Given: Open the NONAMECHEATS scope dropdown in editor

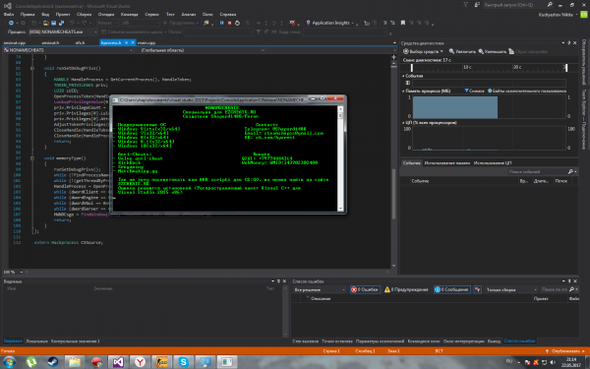Looking at the screenshot, I should 69,50.
